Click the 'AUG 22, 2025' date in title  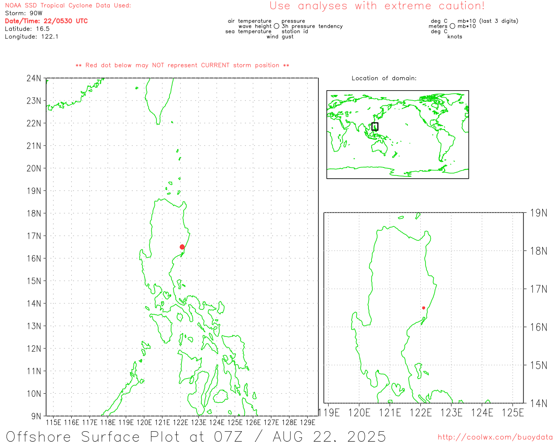[329, 436]
